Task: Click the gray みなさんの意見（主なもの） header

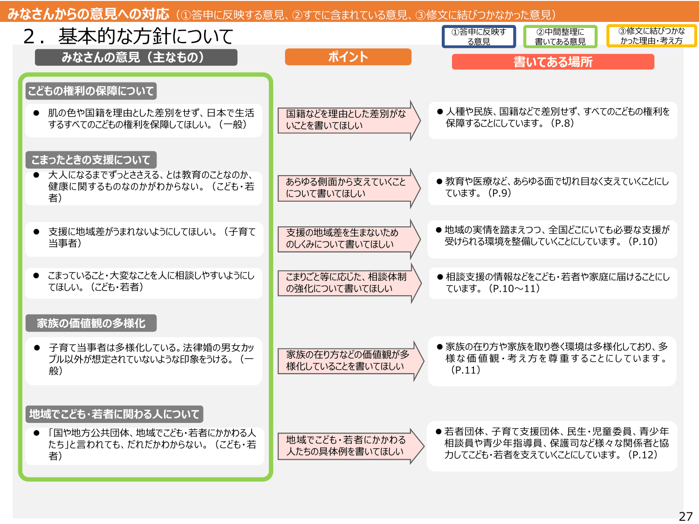Action: point(137,57)
